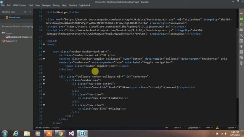Open File Explorer from taskbar
The image size is (244, 137).
[x=27, y=134]
